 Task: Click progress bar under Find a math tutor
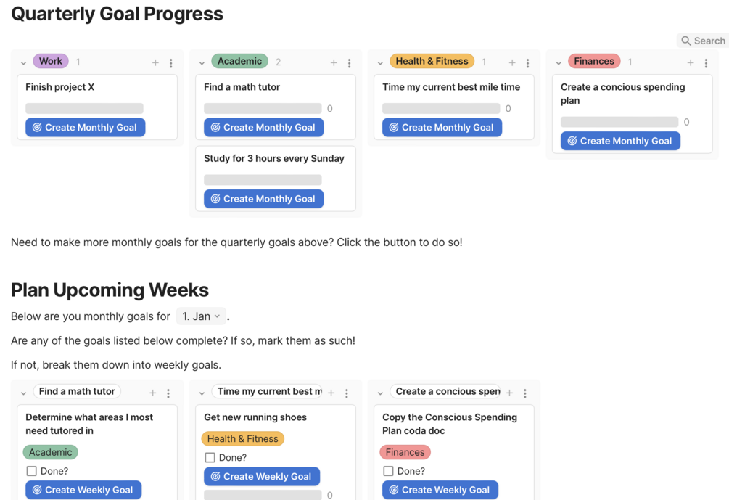point(263,108)
